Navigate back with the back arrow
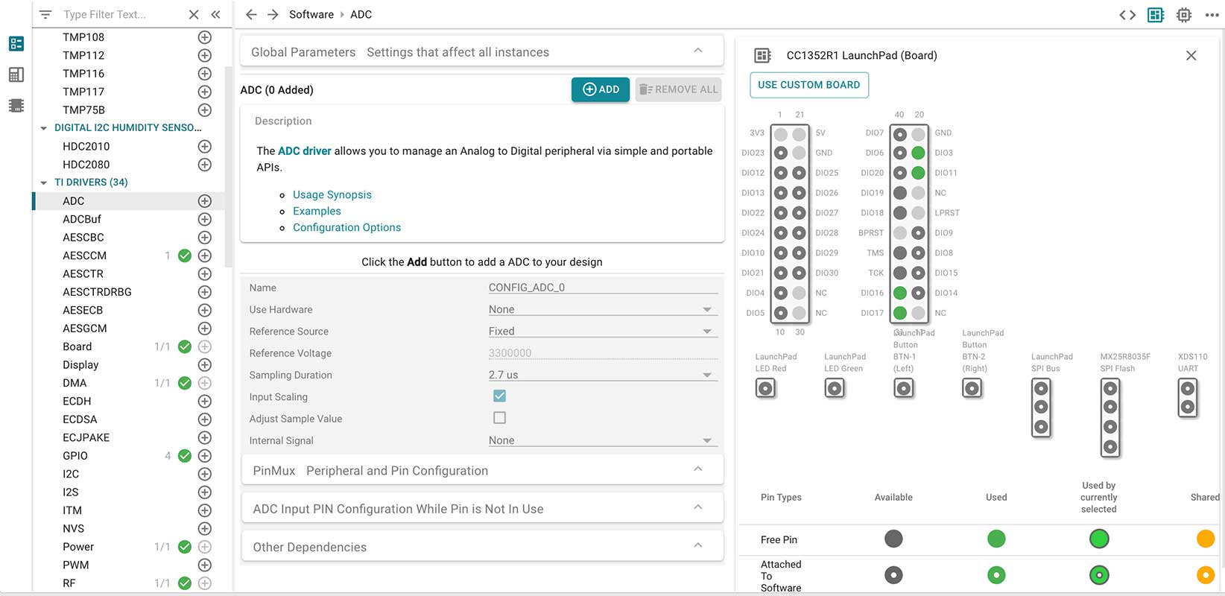Image resolution: width=1225 pixels, height=596 pixels. tap(251, 14)
